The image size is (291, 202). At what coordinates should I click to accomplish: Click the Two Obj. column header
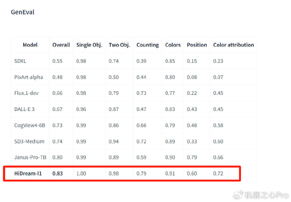(x=119, y=45)
